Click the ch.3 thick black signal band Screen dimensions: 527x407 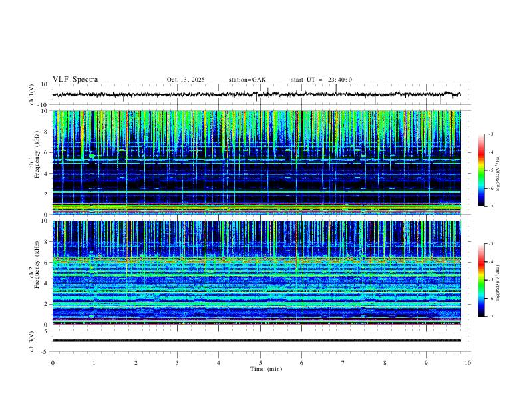[x=256, y=340]
